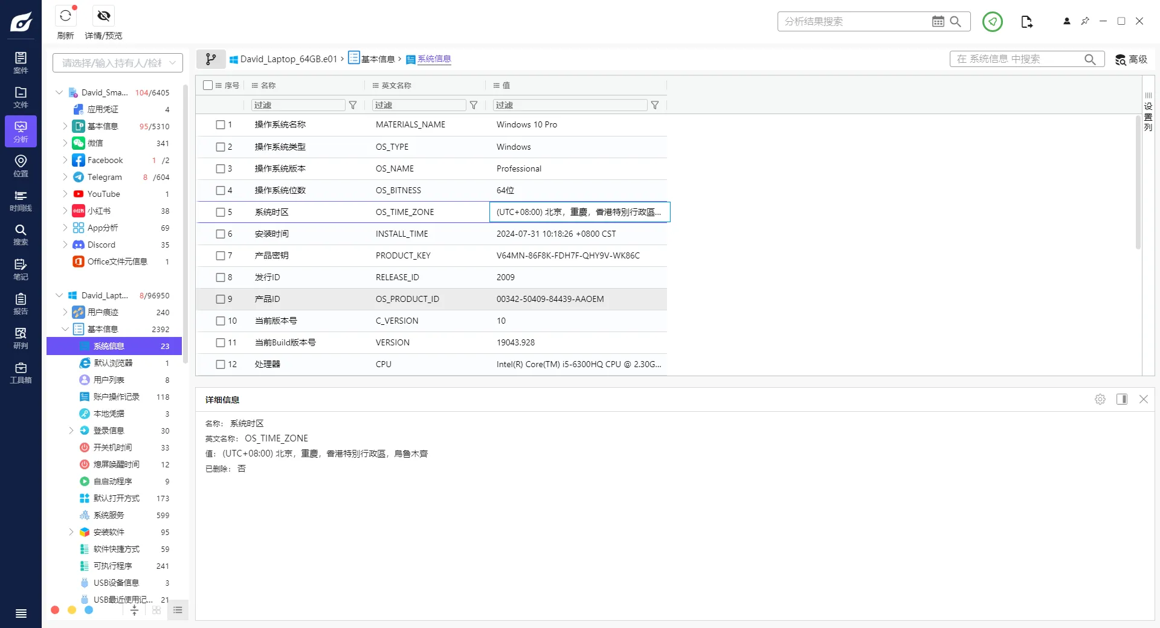This screenshot has height=628, width=1160.
Task: Open detail panel settings gear icon
Action: click(x=1100, y=399)
